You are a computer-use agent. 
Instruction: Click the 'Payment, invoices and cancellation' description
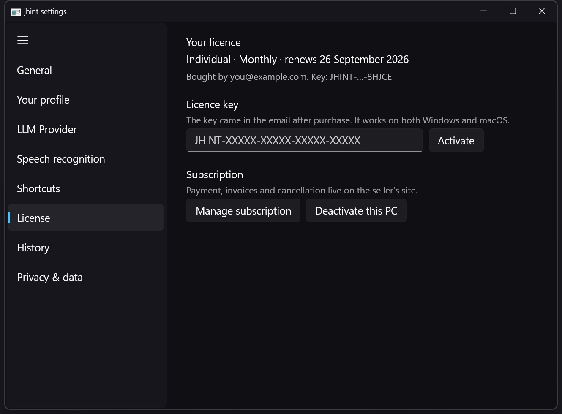click(302, 191)
